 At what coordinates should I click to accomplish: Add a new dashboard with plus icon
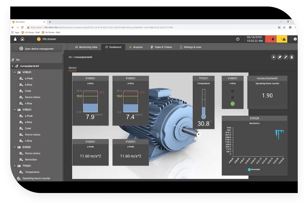[x=273, y=57]
